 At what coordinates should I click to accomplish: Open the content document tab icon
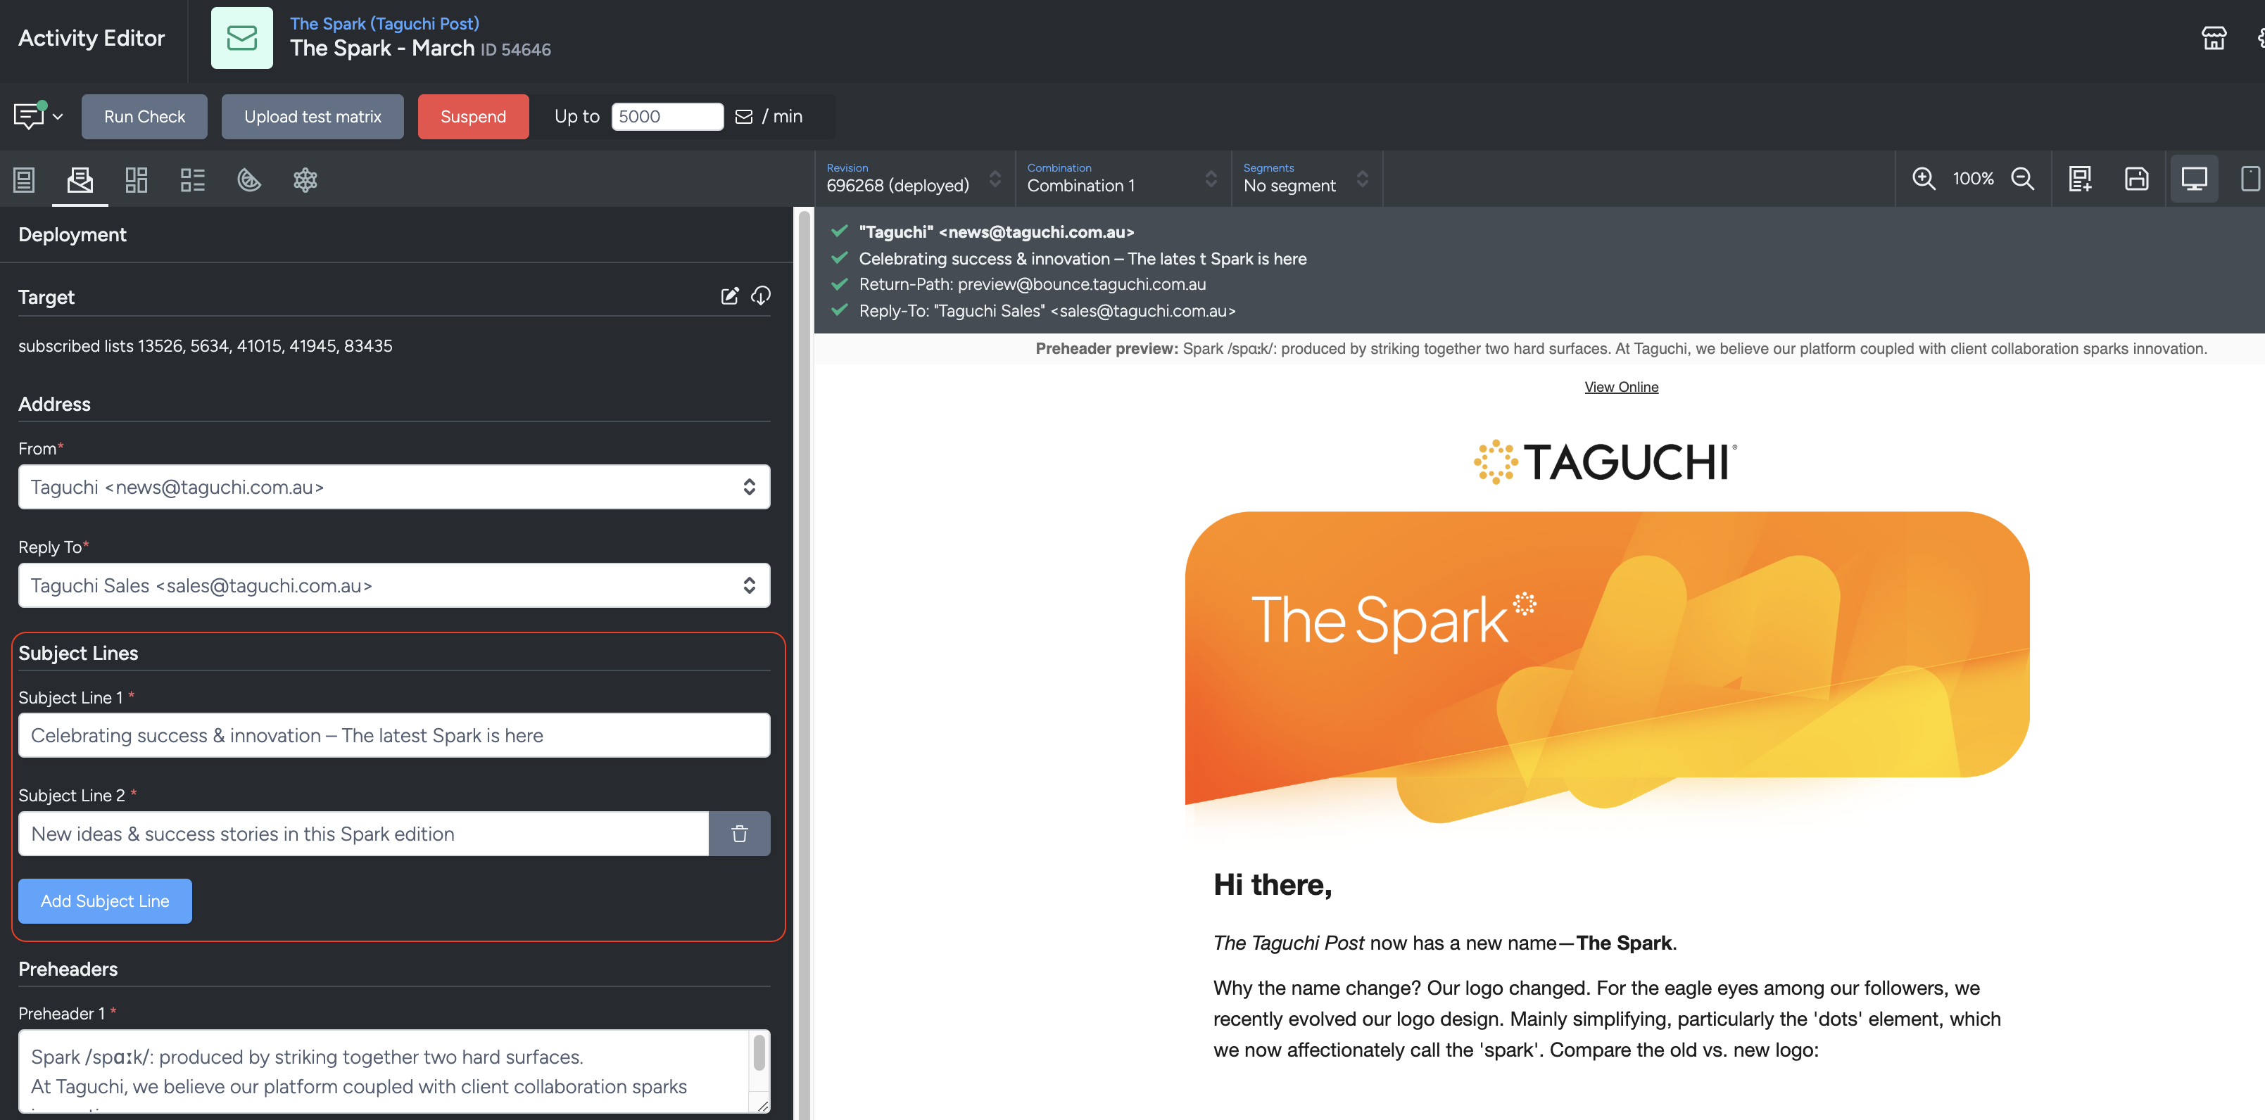pyautogui.click(x=24, y=179)
